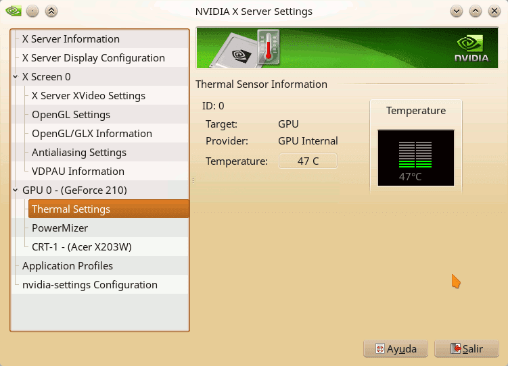Click the pane divider handle beside the tree
The image size is (508, 366).
pyautogui.click(x=193, y=181)
